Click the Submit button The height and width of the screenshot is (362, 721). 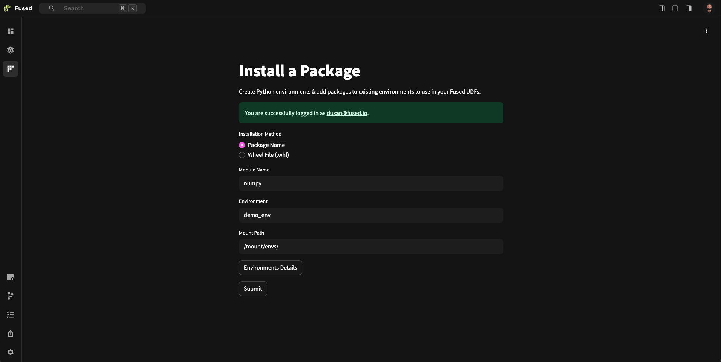tap(253, 289)
